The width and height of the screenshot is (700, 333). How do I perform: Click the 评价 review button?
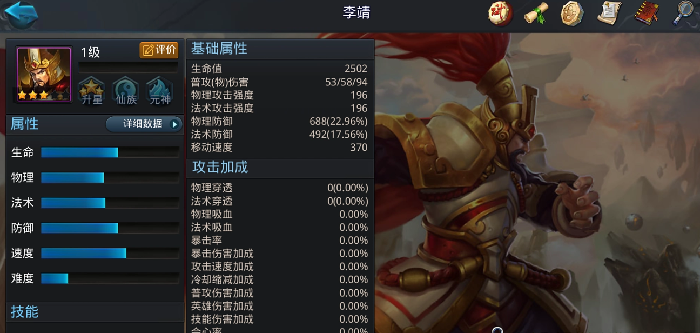(x=159, y=50)
